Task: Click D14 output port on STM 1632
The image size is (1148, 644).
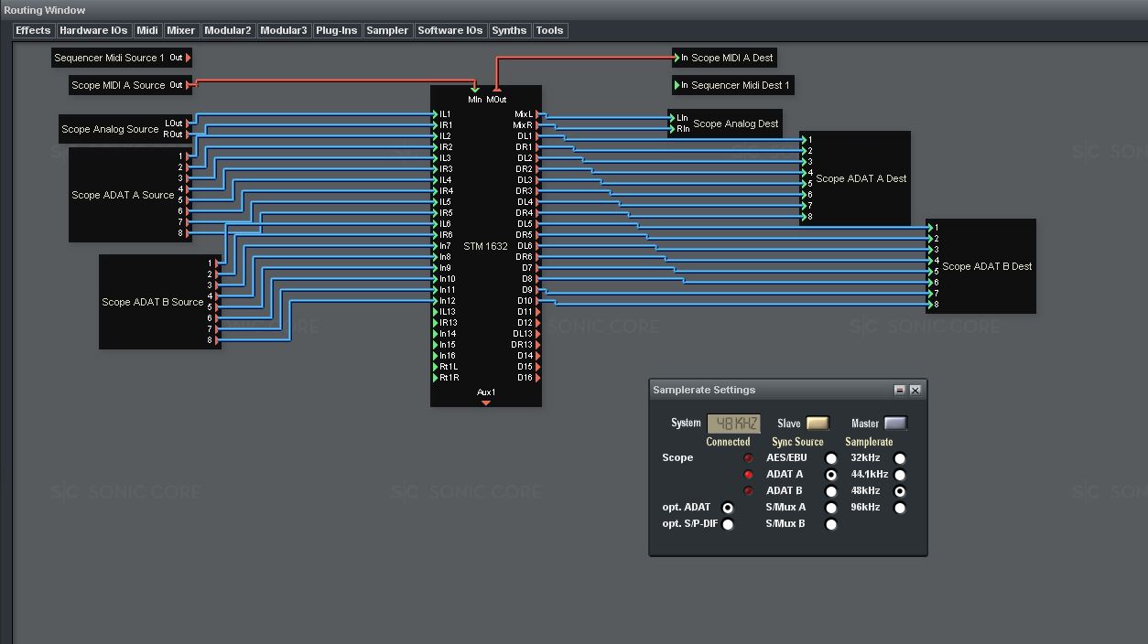Action: pyautogui.click(x=537, y=356)
